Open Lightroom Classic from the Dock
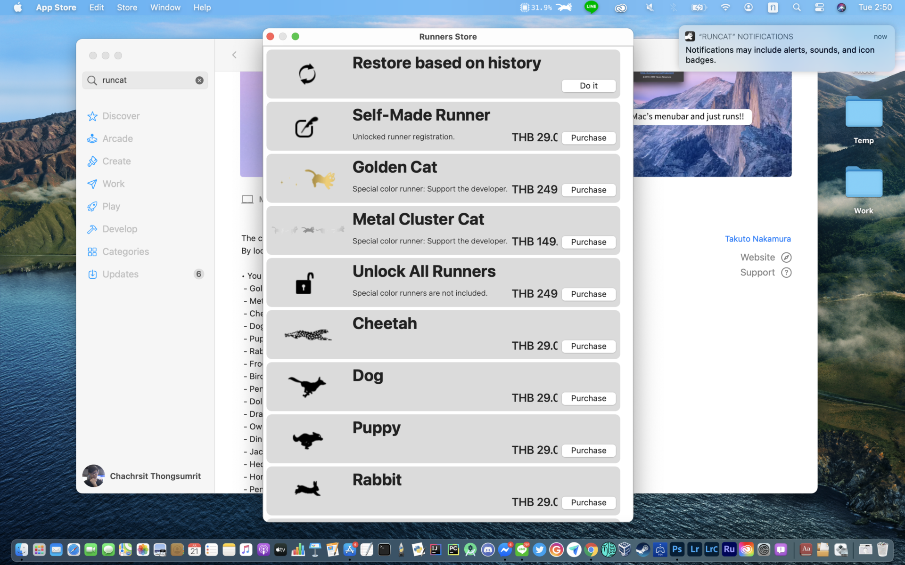 (711, 549)
